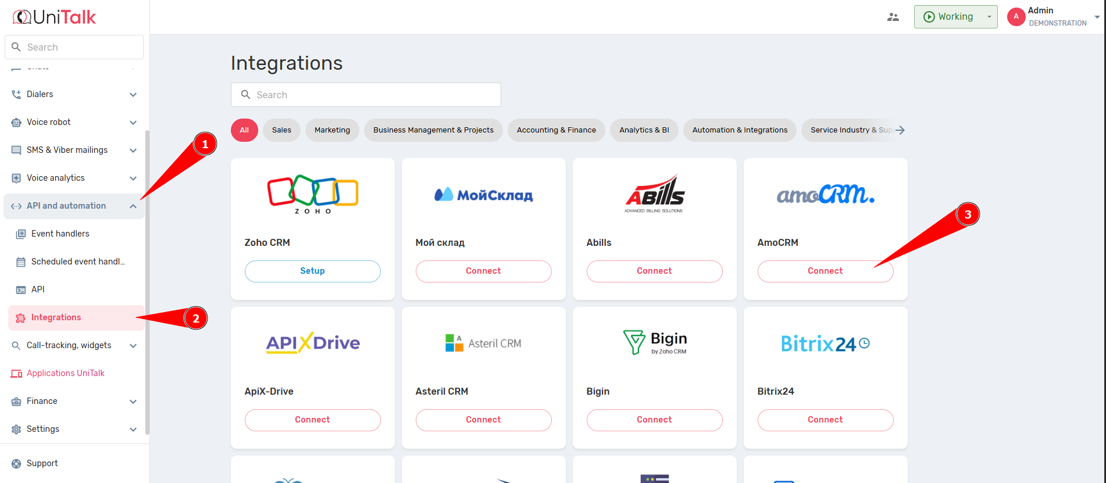Open the contacts people icon in header
This screenshot has height=483, width=1106.
[893, 17]
